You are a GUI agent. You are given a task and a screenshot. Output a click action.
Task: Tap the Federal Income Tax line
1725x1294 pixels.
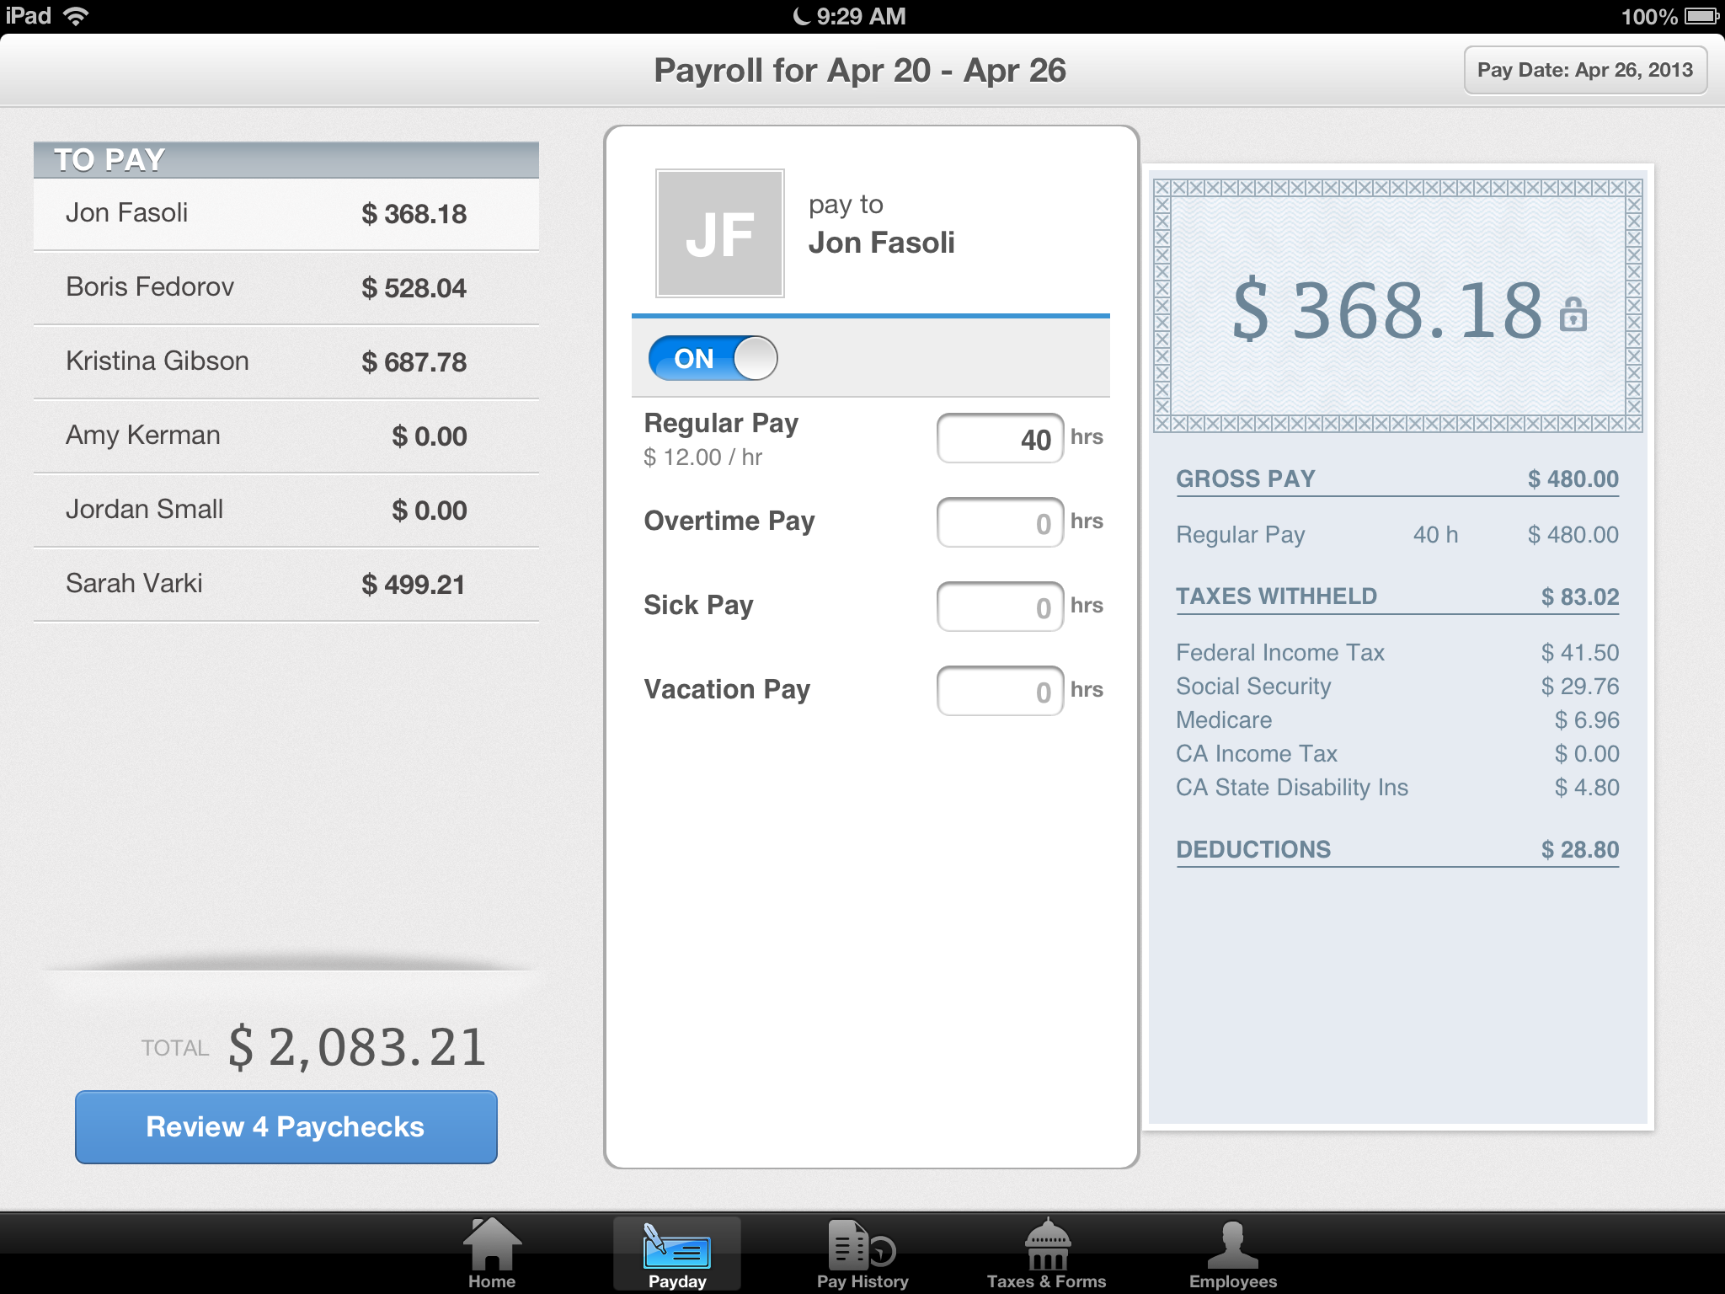click(1397, 653)
